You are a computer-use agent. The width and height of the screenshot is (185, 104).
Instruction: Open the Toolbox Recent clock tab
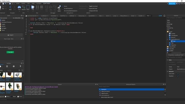(14, 66)
